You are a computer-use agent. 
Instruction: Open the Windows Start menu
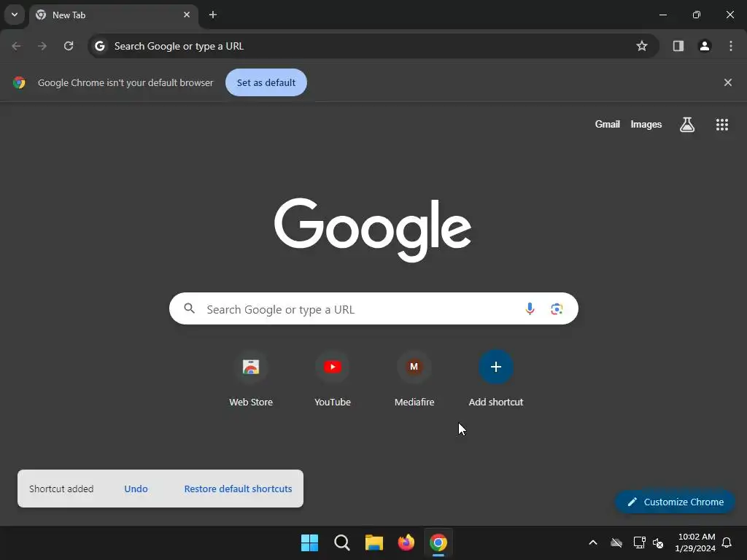point(309,542)
